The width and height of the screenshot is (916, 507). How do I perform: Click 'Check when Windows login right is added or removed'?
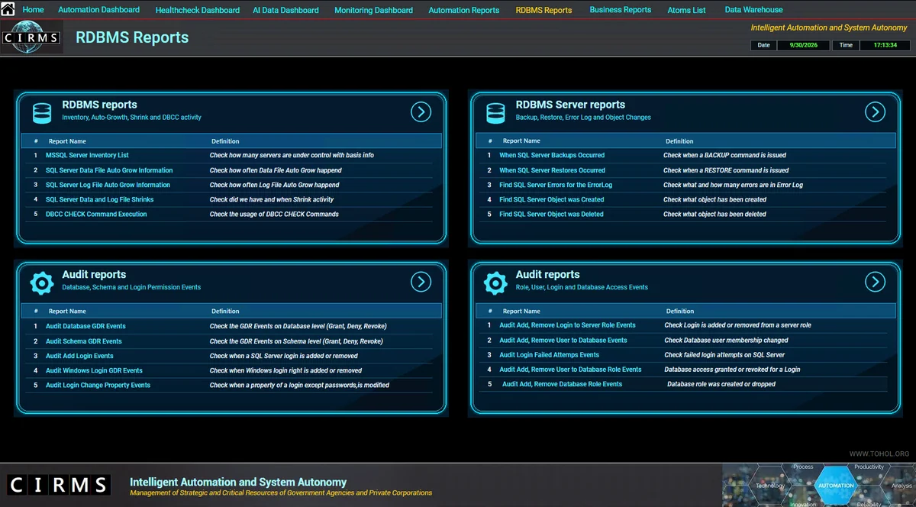pyautogui.click(x=285, y=370)
